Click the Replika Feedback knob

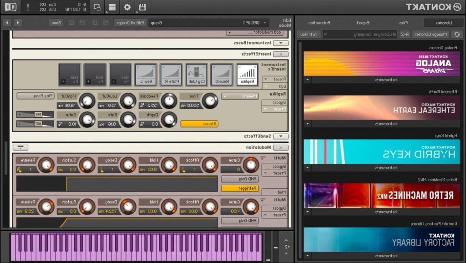tap(169, 101)
